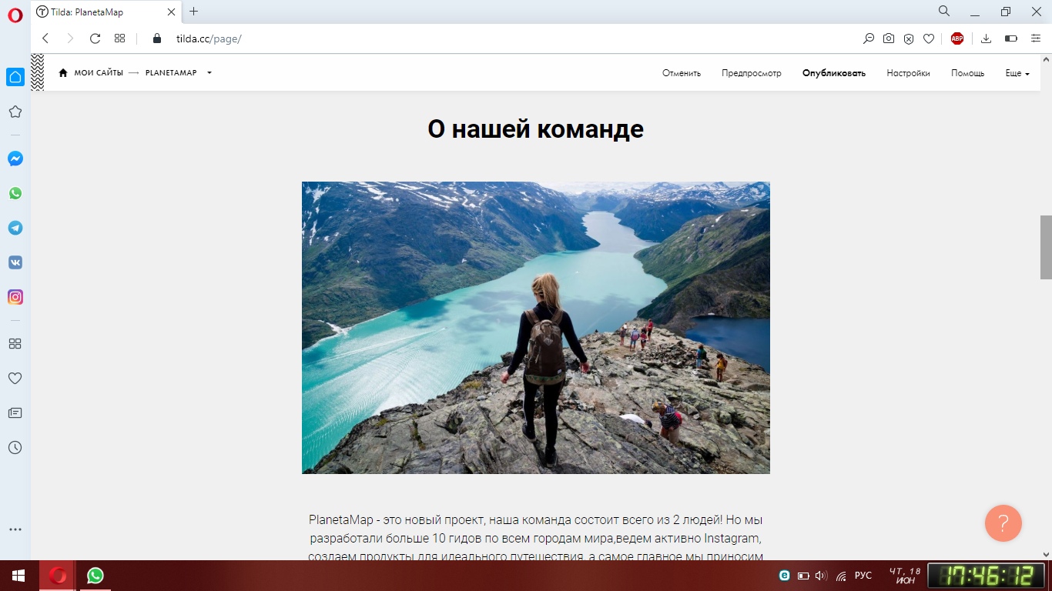The image size is (1052, 591).
Task: Click the orange help question-mark button
Action: pos(1003,523)
